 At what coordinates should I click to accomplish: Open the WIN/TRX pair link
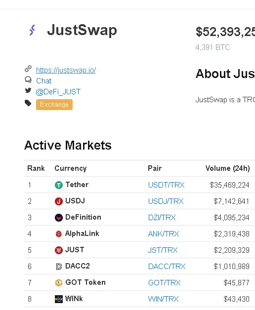pos(164,299)
